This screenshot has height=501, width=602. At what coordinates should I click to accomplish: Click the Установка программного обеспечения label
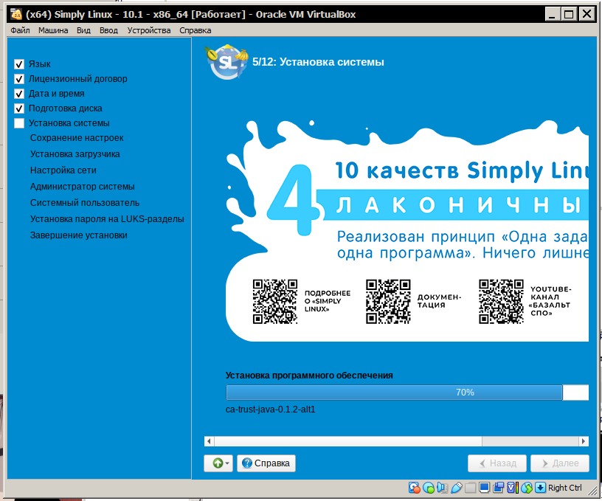pos(309,376)
